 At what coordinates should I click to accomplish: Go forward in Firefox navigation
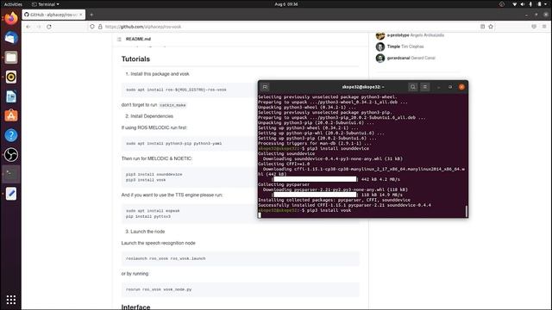(x=39, y=27)
